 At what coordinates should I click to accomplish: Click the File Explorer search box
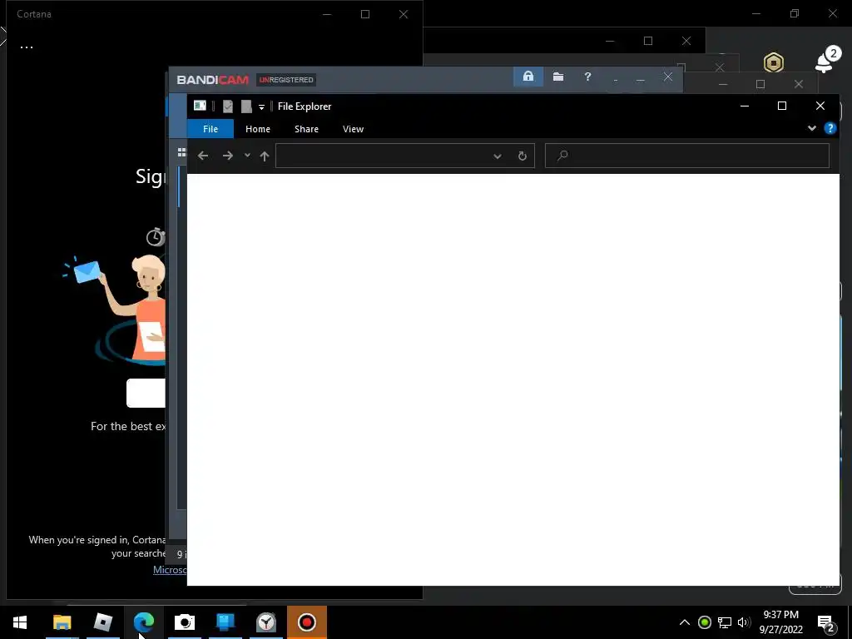pos(687,156)
